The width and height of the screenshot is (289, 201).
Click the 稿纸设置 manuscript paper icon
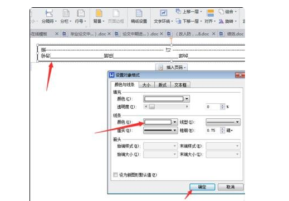coord(139,13)
